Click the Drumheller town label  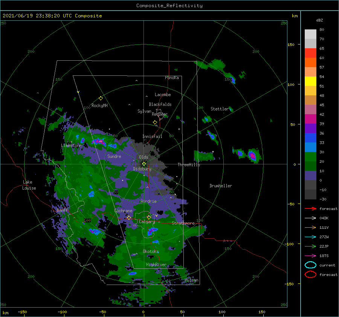[x=221, y=186]
